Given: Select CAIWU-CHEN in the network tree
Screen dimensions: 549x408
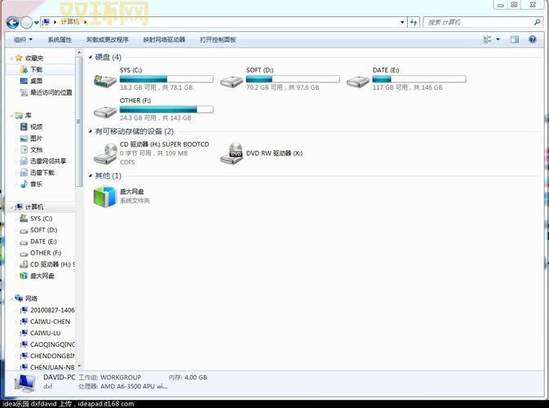Looking at the screenshot, I should pos(51,322).
